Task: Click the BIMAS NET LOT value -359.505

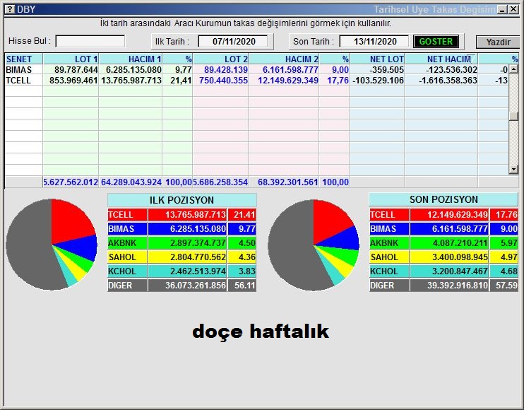Action: [387, 69]
